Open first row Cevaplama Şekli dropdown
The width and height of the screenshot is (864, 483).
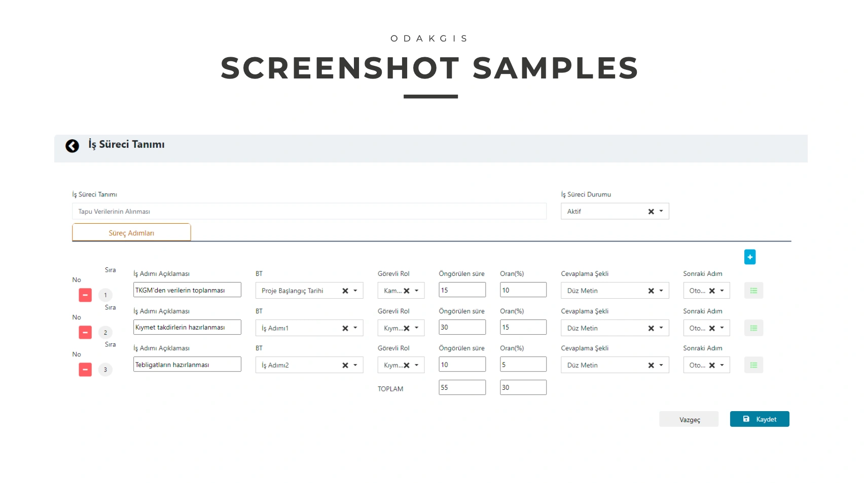661,291
